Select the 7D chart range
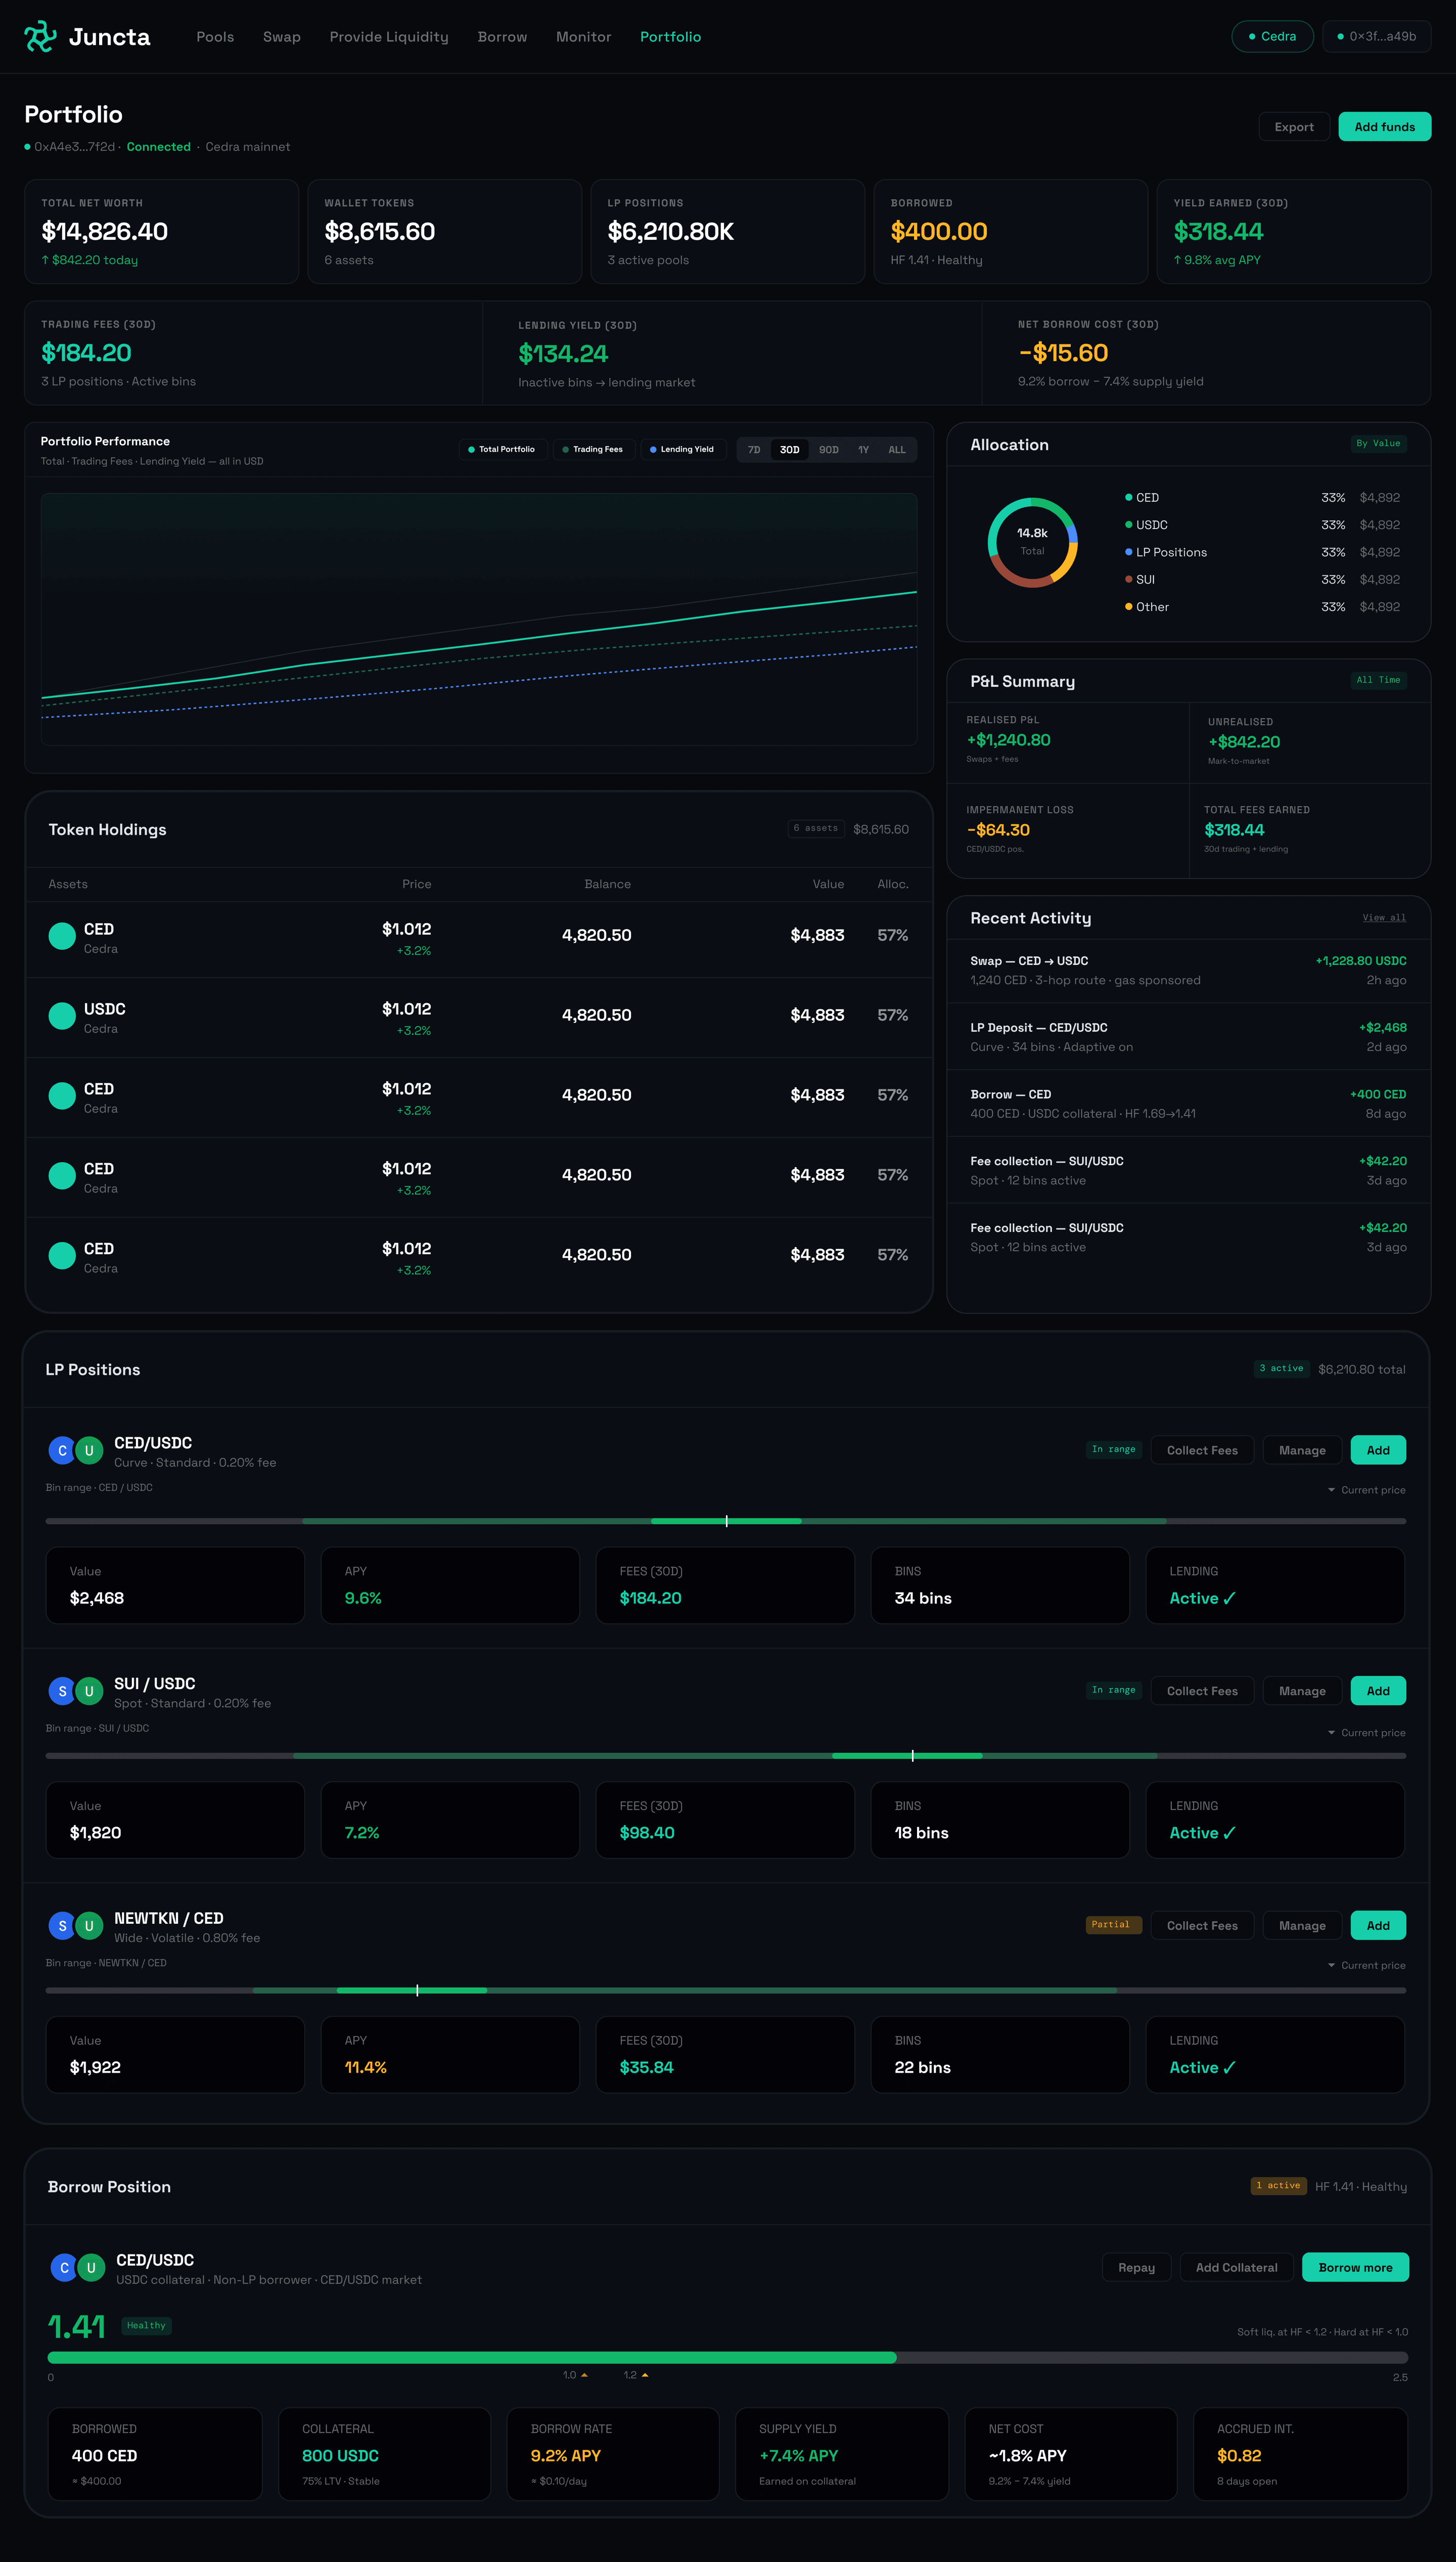Screen dimensions: 1456x2562 tap(754, 450)
